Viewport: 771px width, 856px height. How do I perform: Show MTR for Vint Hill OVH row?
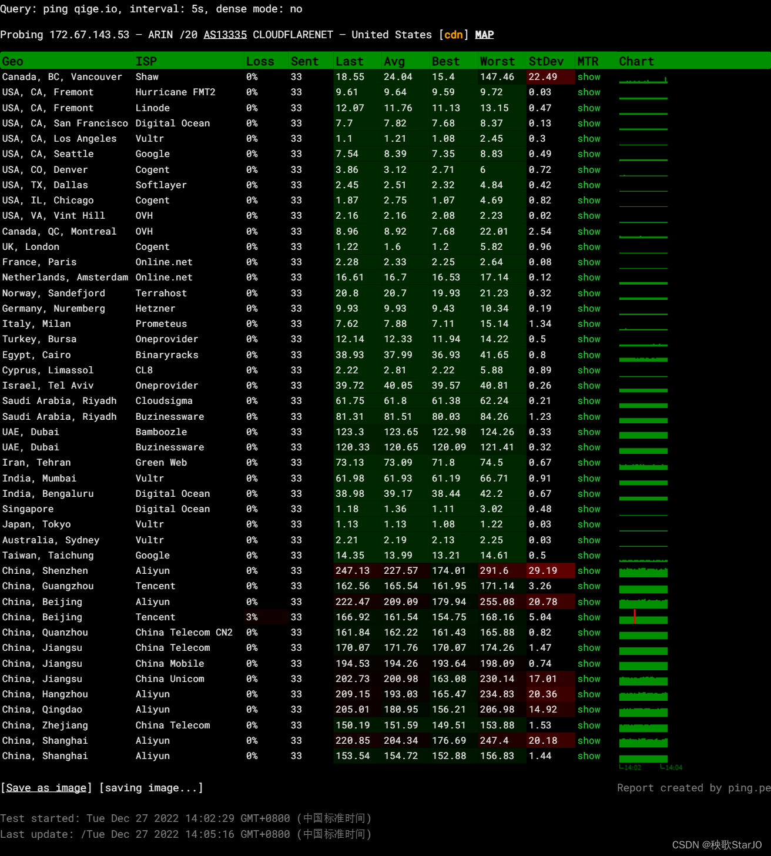(589, 216)
